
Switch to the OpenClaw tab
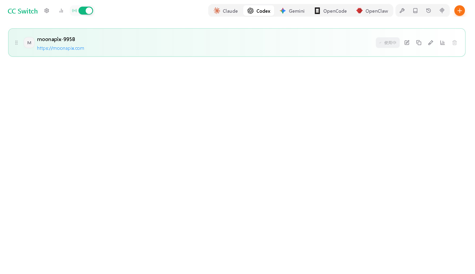(x=372, y=11)
